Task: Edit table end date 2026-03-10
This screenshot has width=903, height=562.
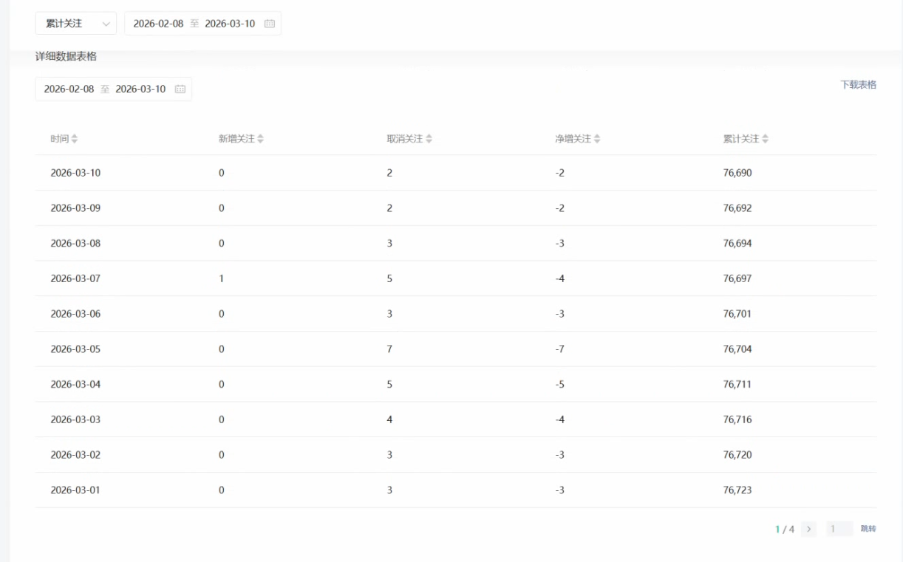Action: coord(140,89)
